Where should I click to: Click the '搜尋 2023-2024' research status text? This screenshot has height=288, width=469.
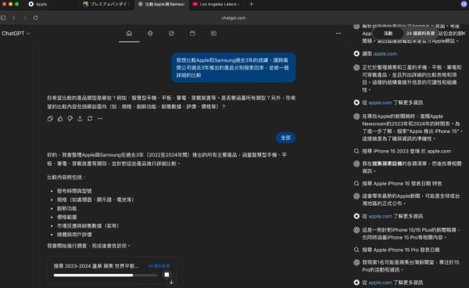(96, 266)
